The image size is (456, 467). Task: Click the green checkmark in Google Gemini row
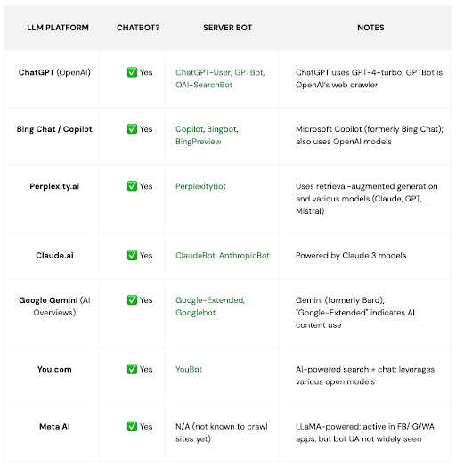(132, 300)
